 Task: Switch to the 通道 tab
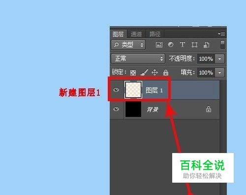[136, 34]
